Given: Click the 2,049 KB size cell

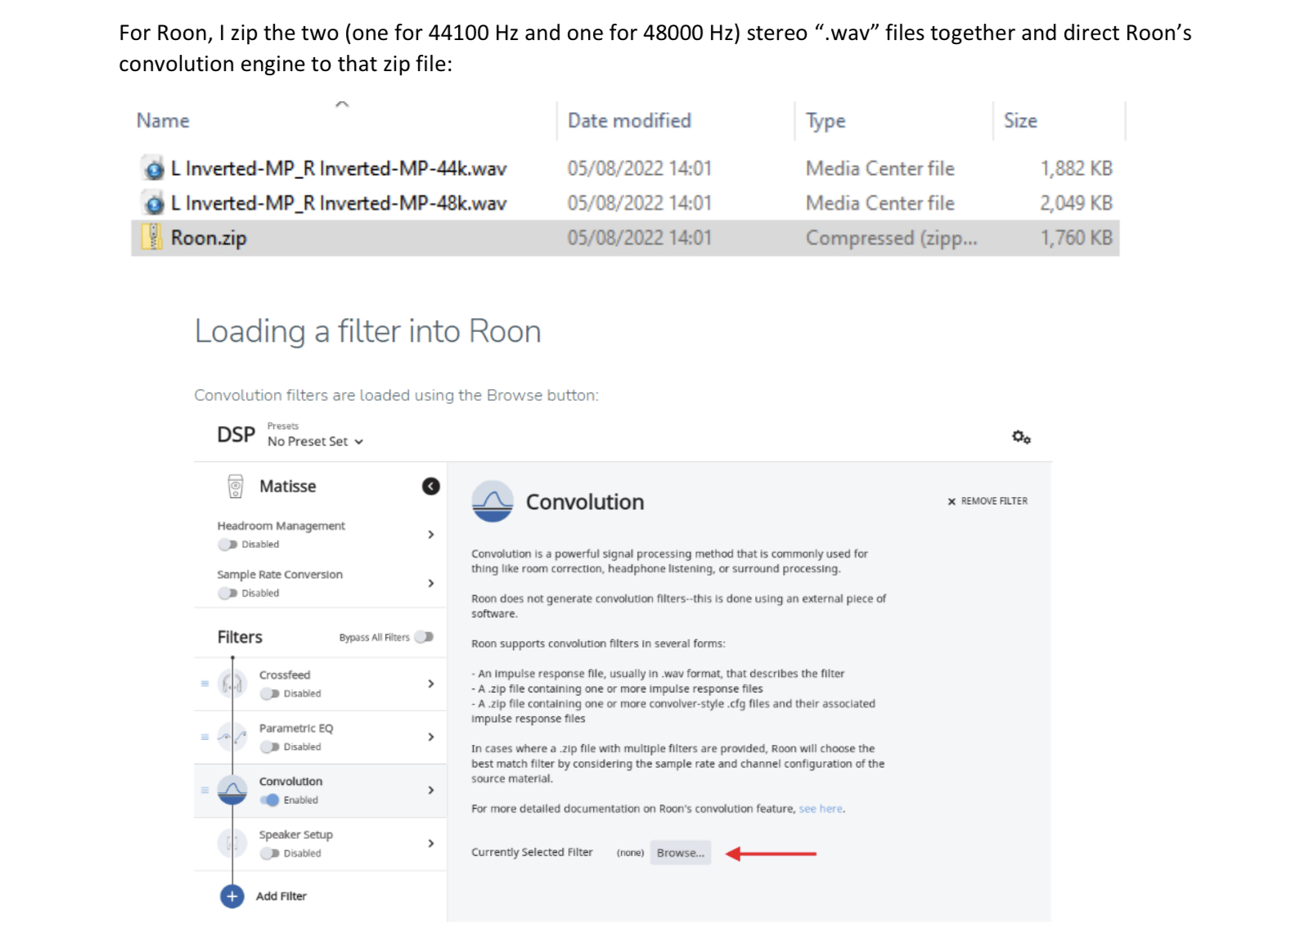Looking at the screenshot, I should click(x=1076, y=203).
